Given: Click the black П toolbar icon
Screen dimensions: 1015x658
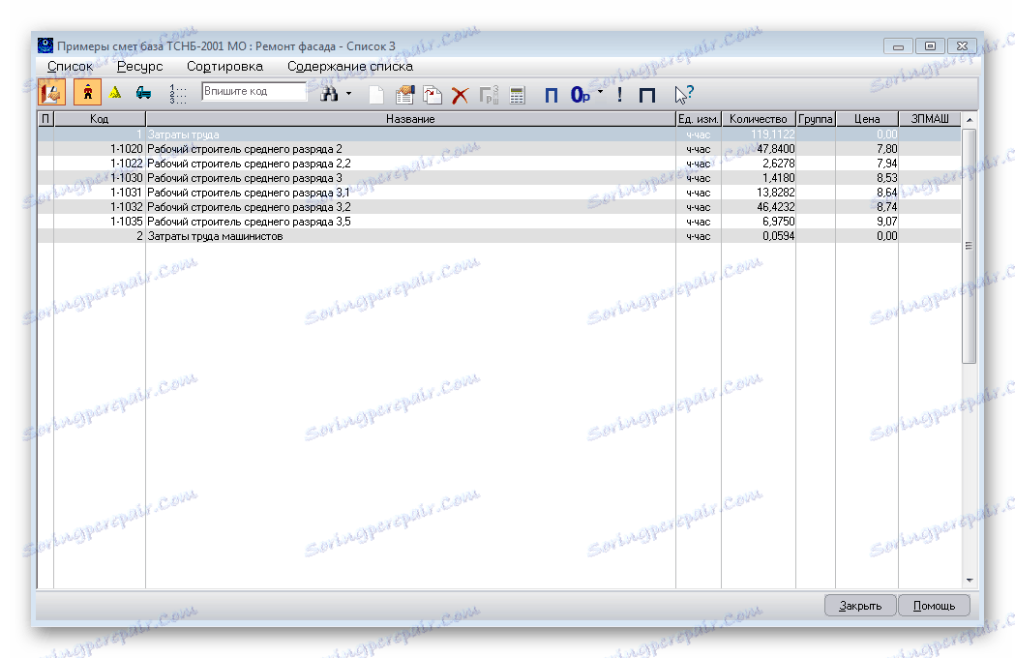Looking at the screenshot, I should click(646, 95).
